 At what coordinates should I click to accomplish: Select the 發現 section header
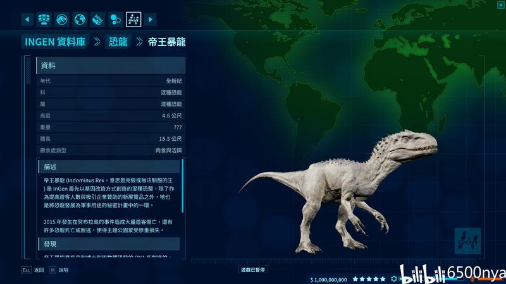(x=109, y=244)
